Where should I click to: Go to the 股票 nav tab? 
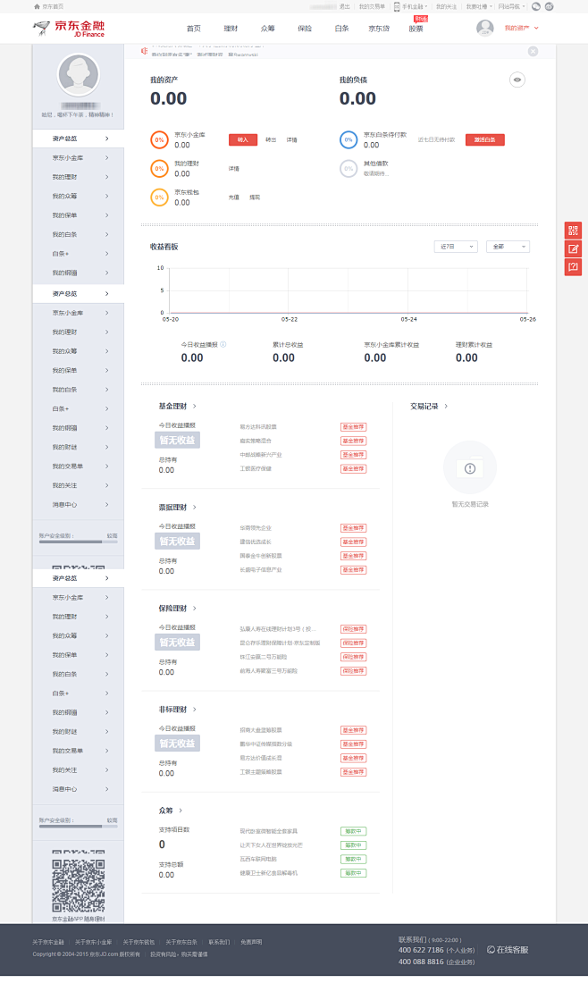[x=416, y=29]
